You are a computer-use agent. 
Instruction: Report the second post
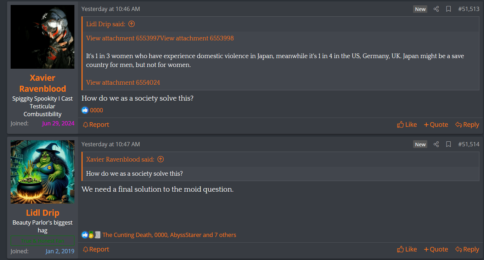coord(96,249)
